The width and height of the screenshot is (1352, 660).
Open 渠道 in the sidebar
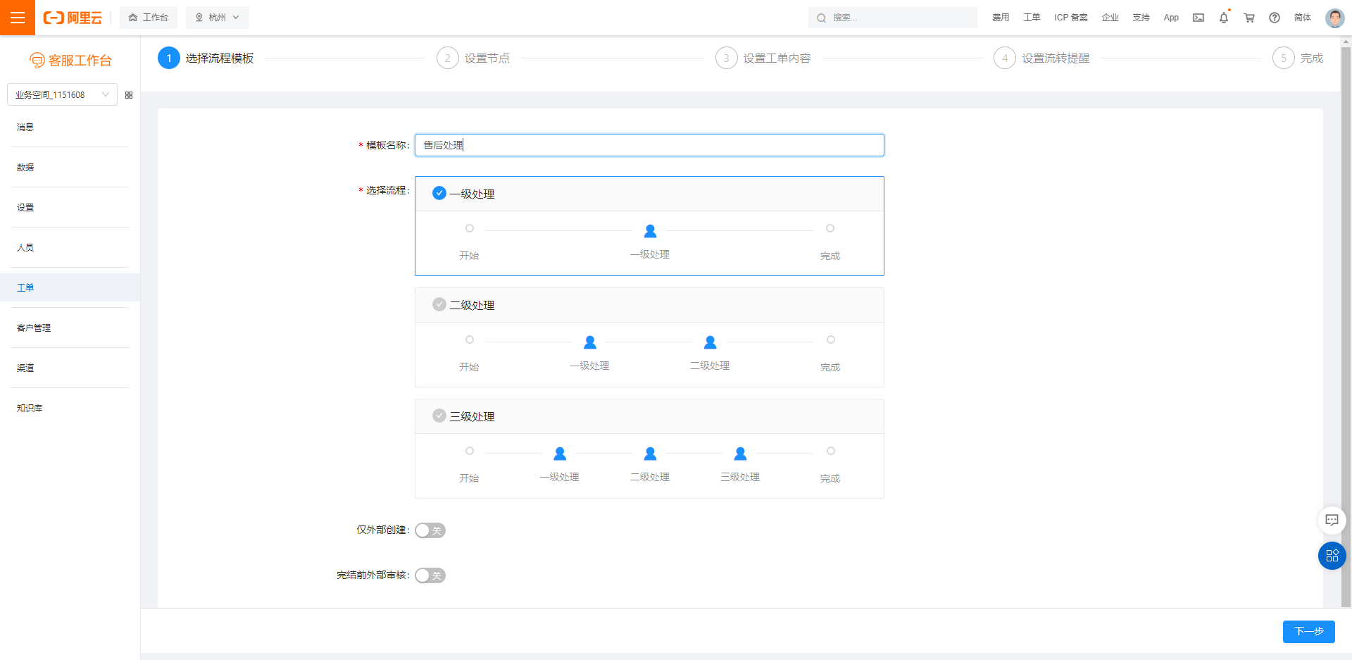pyautogui.click(x=70, y=368)
